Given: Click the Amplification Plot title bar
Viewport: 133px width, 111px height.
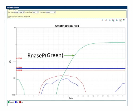Looking at the screenshot, I should 67,7.
